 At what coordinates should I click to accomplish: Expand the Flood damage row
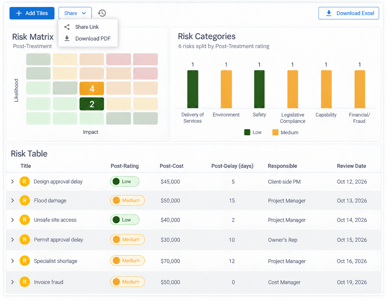tap(13, 201)
